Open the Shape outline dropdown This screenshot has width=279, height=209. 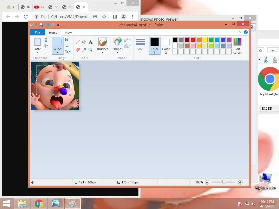tap(127, 40)
